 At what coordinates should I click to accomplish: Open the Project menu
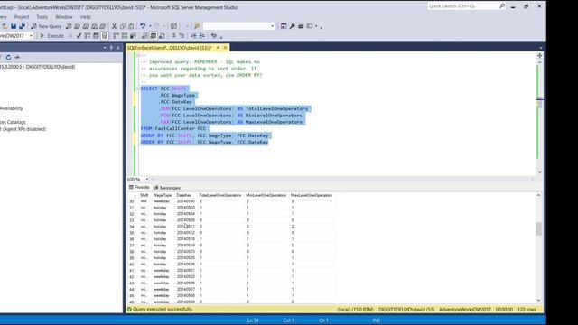coord(22,17)
